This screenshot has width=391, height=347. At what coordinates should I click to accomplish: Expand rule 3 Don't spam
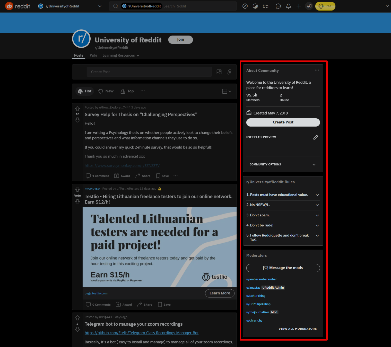(x=283, y=215)
